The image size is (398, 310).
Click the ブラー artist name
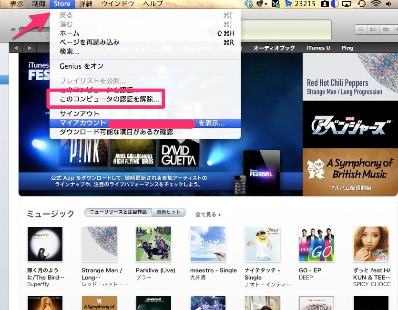click(x=143, y=278)
